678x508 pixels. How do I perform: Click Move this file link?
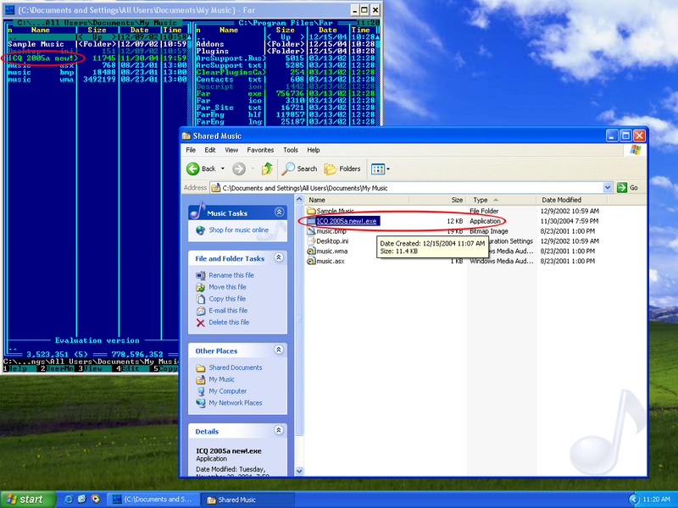227,287
